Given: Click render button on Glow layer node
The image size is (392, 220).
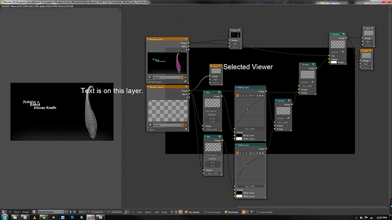Looking at the screenshot, I should (186, 129).
